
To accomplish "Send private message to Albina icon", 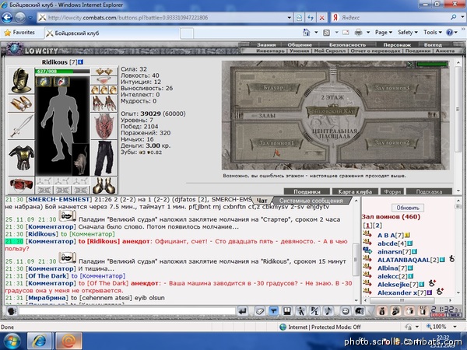I will coord(367,268).
